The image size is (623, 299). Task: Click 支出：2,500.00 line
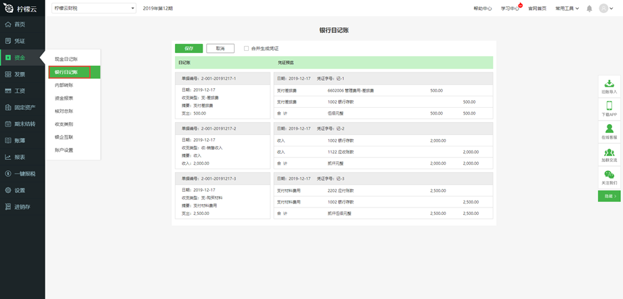[x=195, y=213]
